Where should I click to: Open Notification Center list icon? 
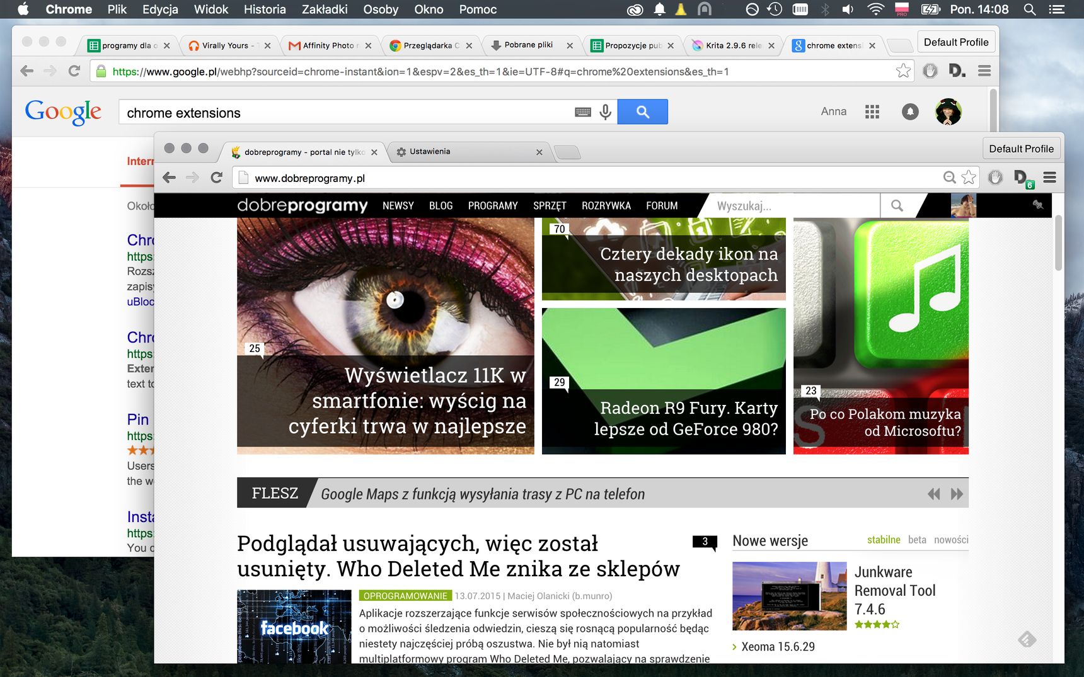pyautogui.click(x=1056, y=9)
